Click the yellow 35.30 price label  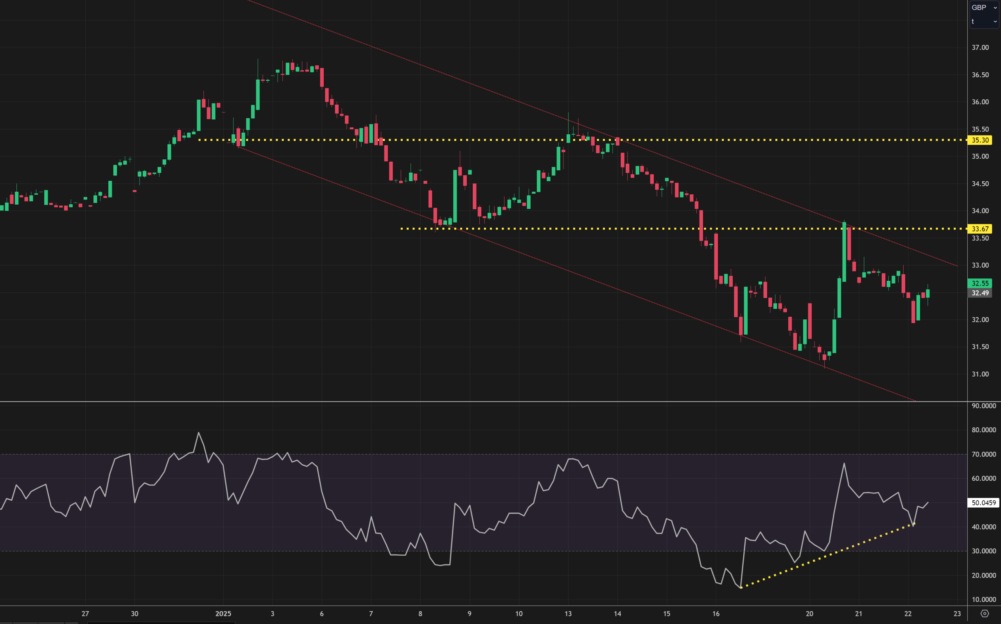click(x=980, y=140)
